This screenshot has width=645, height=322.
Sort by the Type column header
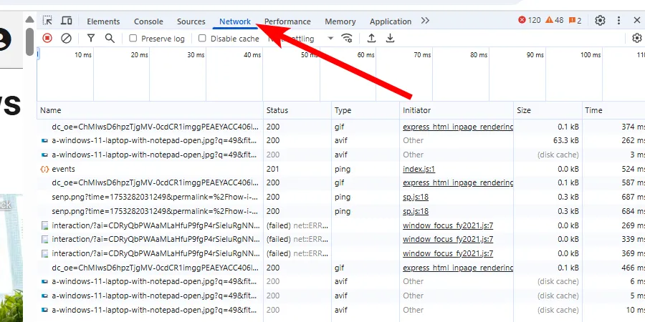coord(365,110)
